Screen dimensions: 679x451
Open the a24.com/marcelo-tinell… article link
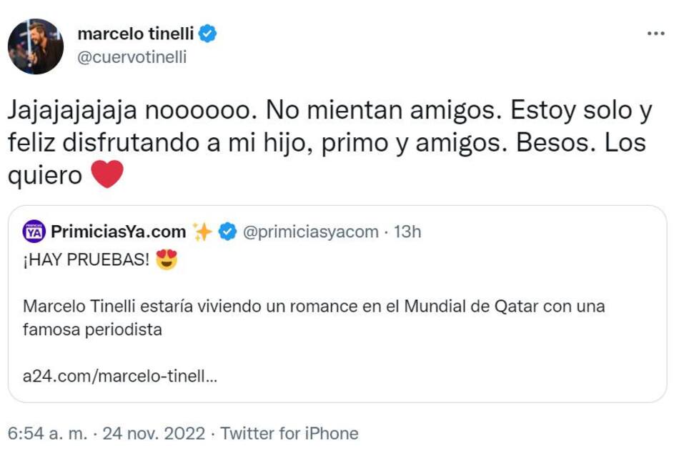[120, 376]
